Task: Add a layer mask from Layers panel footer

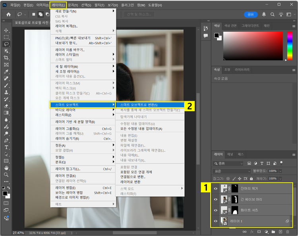Action: (x=259, y=231)
